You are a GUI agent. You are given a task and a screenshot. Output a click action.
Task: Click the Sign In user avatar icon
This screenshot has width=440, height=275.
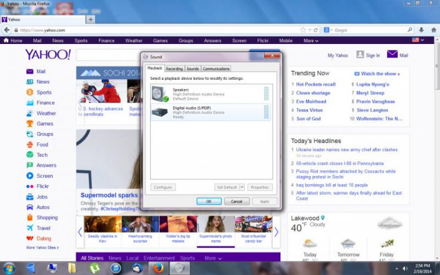point(360,55)
